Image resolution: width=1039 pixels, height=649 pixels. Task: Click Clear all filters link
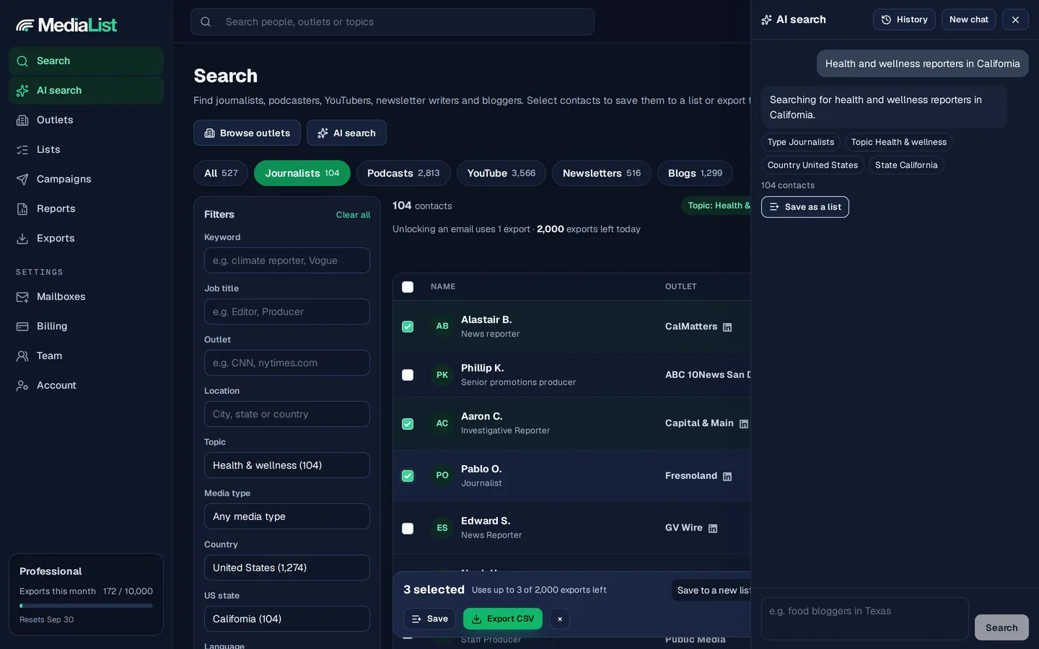click(353, 215)
